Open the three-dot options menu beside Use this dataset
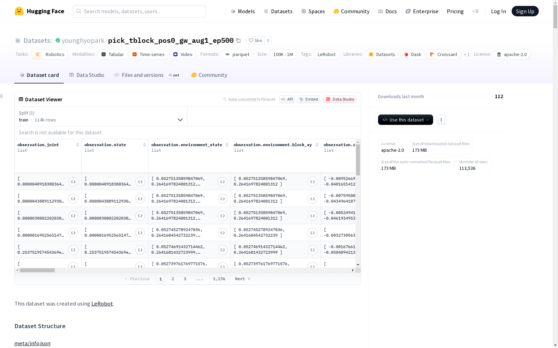The image size is (558, 348). click(x=441, y=120)
